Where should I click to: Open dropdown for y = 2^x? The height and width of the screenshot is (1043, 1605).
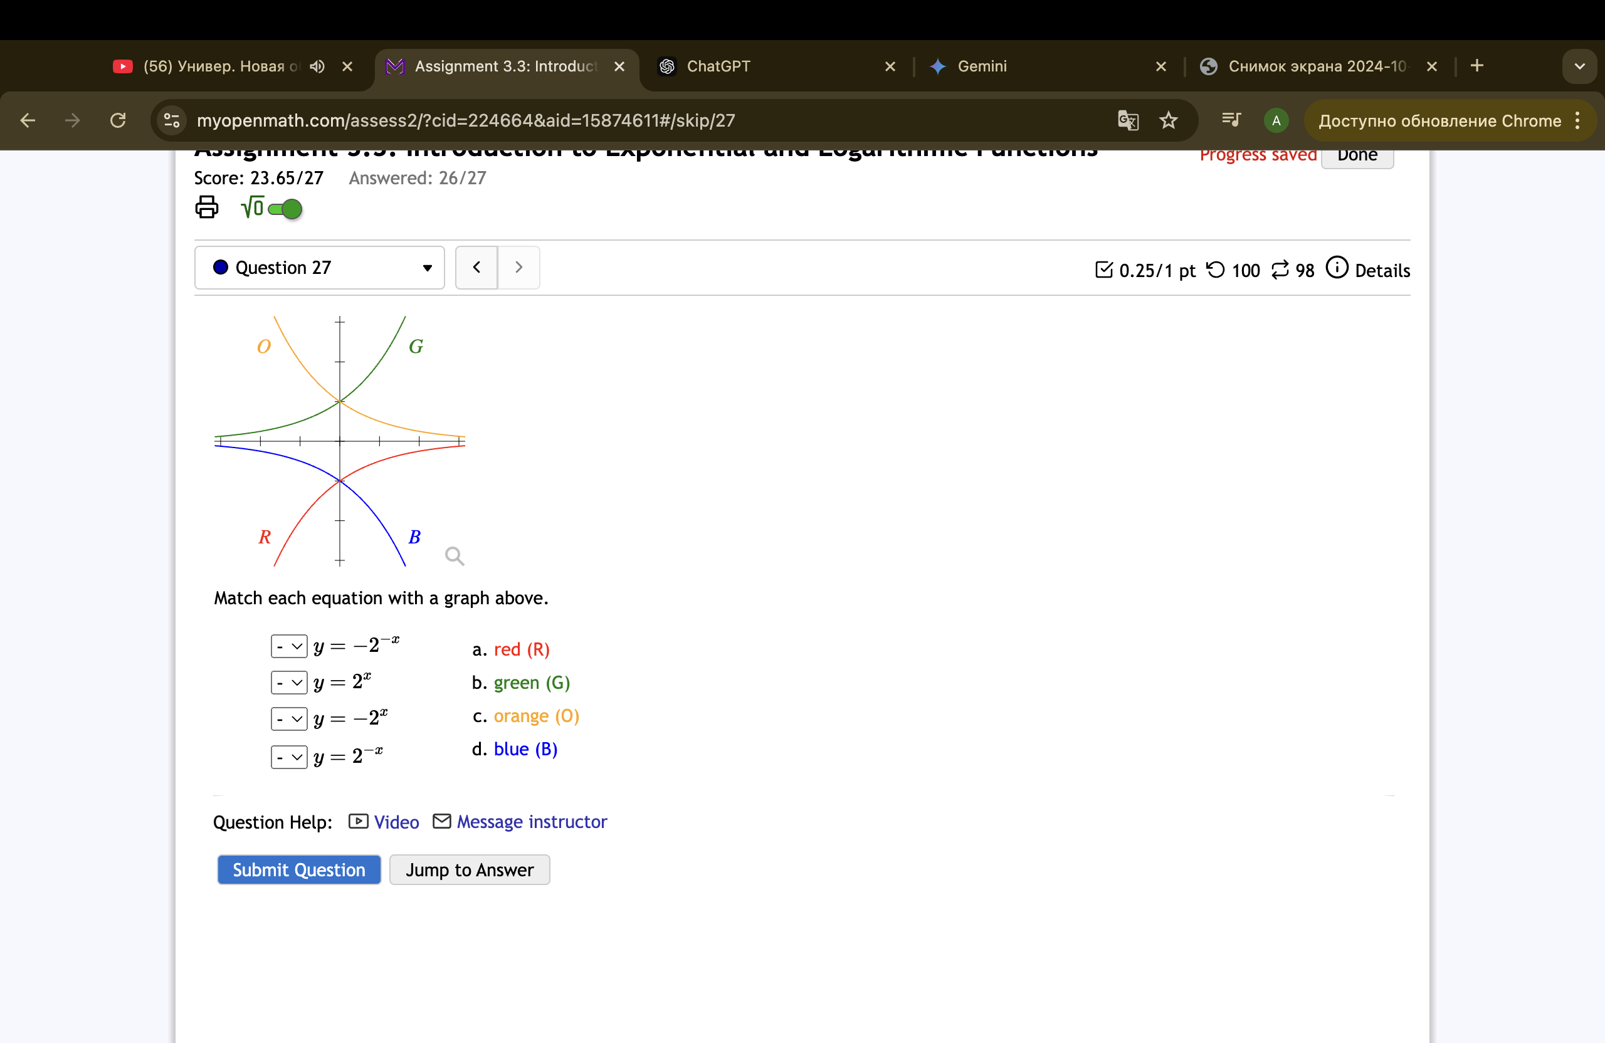coord(289,683)
